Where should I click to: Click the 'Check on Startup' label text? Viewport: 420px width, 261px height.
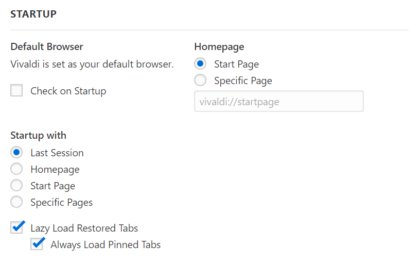tap(68, 91)
